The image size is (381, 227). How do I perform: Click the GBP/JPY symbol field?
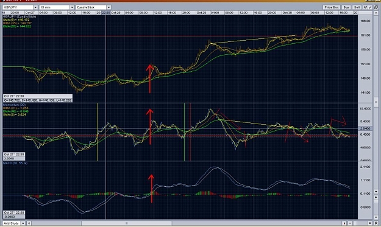(x=18, y=7)
